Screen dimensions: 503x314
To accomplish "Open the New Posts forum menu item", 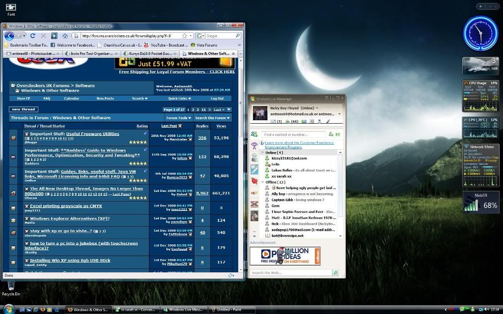I will coord(105,98).
